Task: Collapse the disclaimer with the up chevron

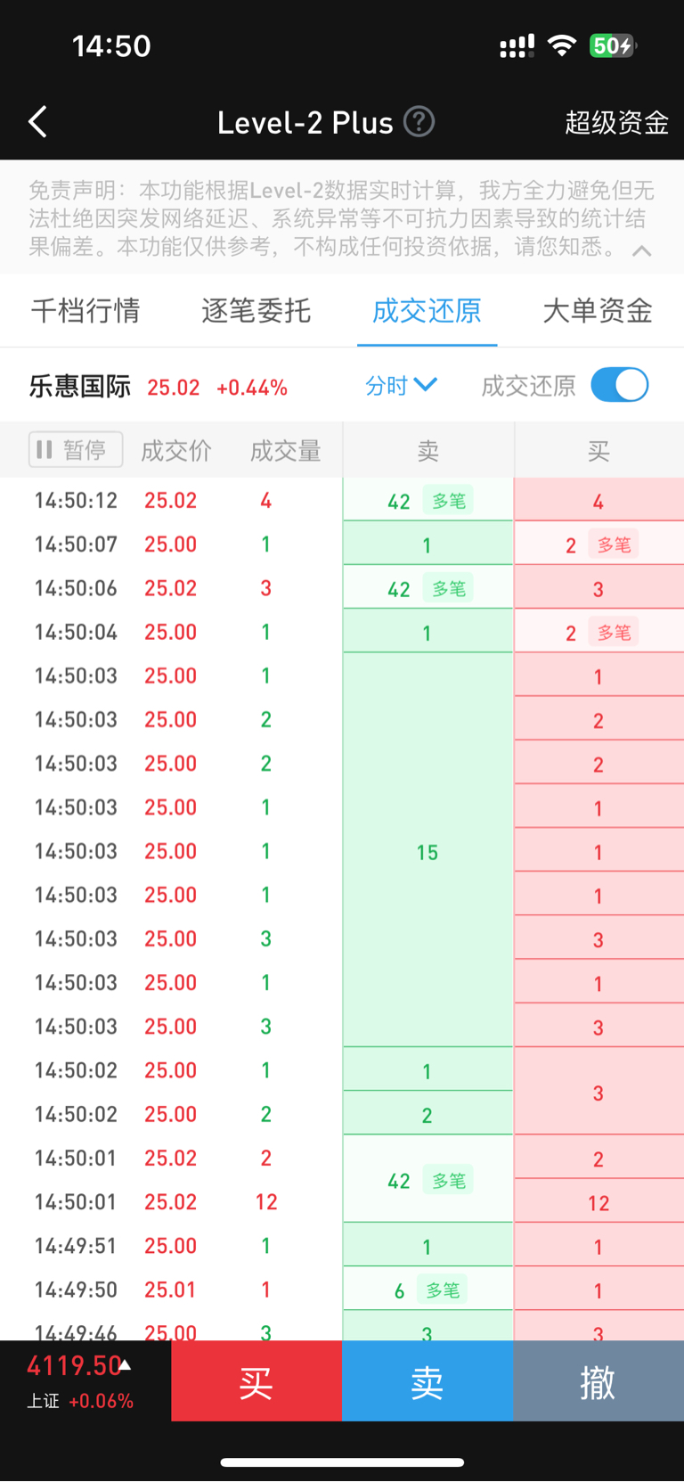Action: pyautogui.click(x=641, y=251)
